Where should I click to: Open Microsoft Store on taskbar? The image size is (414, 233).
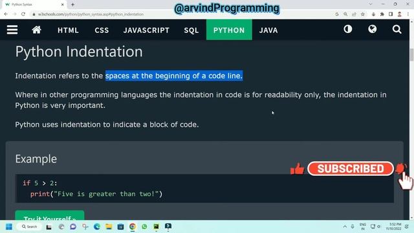click(x=121, y=227)
